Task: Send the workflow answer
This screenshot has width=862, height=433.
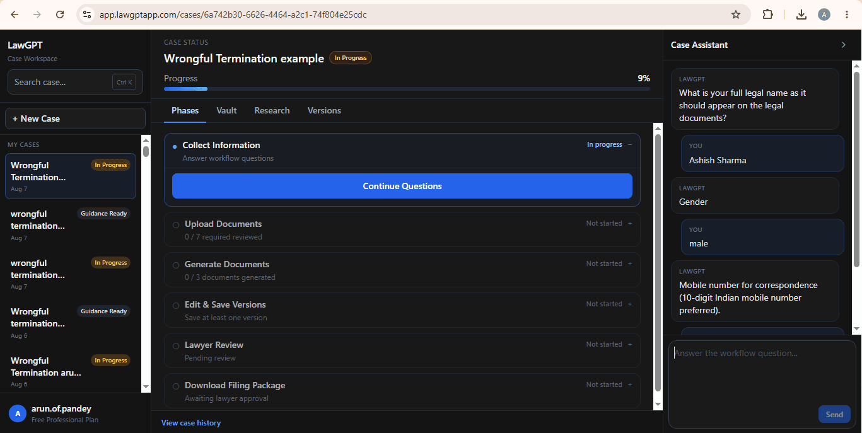Action: (834, 414)
